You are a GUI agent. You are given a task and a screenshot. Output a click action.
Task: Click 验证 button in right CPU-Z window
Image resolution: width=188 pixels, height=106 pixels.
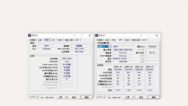coord(141,97)
